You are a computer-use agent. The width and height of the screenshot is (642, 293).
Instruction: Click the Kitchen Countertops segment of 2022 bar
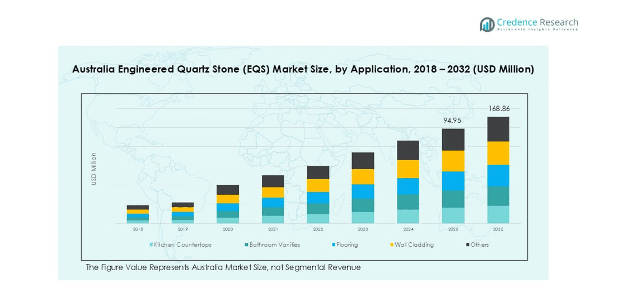click(318, 218)
